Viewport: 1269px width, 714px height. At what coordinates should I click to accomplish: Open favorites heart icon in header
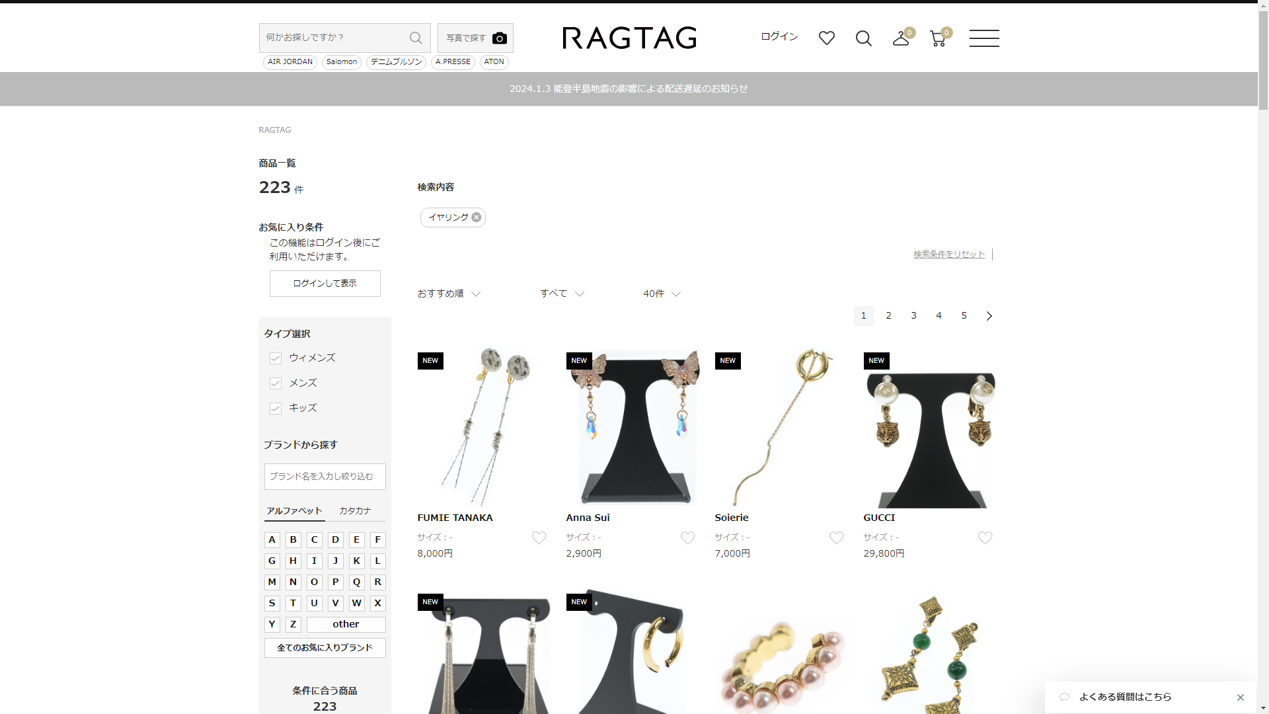click(x=826, y=38)
